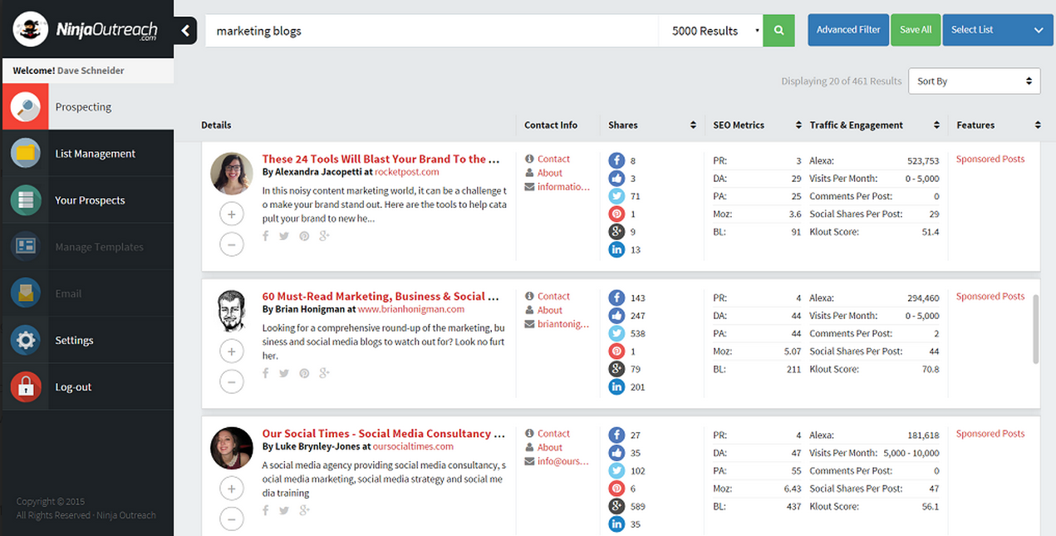
Task: Click the NinjaOutreach logo
Action: (86, 29)
